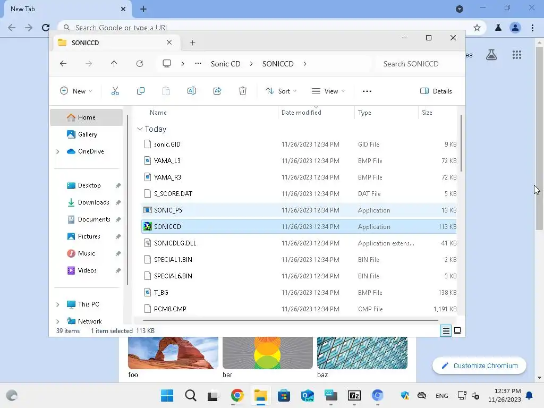The height and width of the screenshot is (408, 544).
Task: Open Chromium Labs flask icon on page
Action: (491, 55)
